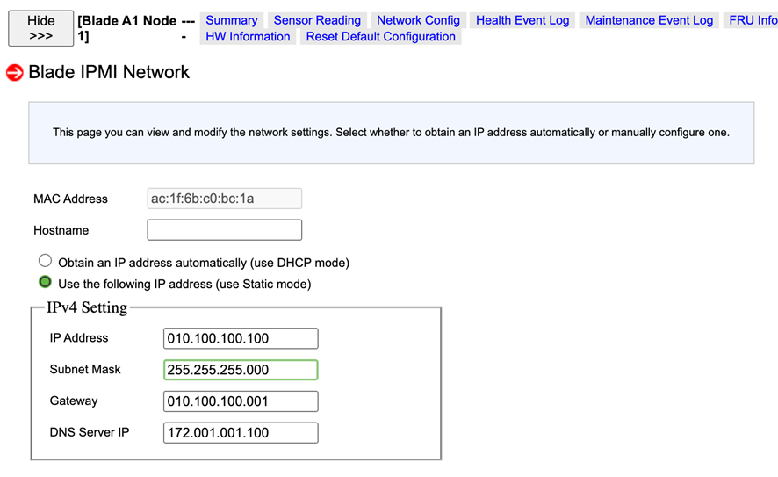
Task: Click the MAC Address field
Action: (x=224, y=199)
